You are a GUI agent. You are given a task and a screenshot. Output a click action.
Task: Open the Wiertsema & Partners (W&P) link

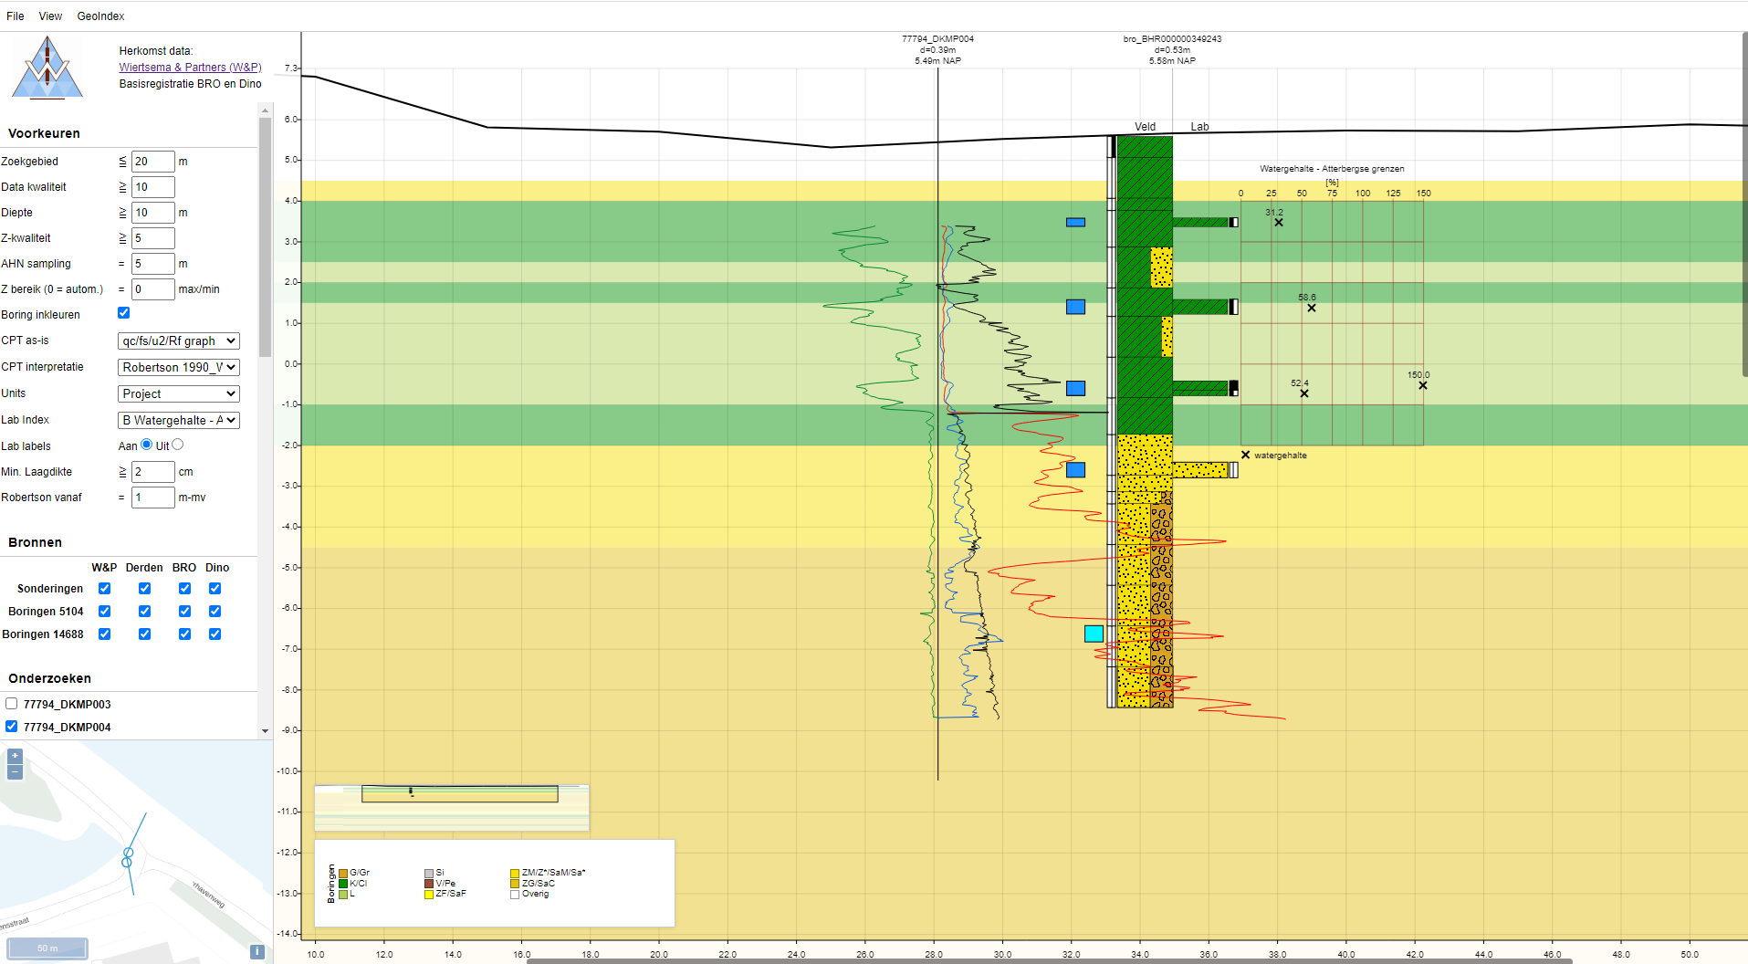coord(190,68)
